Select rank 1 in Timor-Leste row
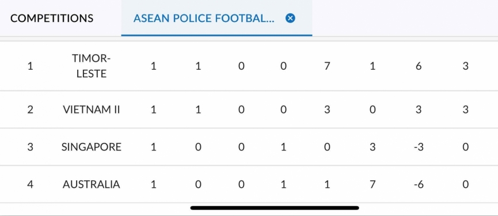The height and width of the screenshot is (216, 498). [x=30, y=66]
